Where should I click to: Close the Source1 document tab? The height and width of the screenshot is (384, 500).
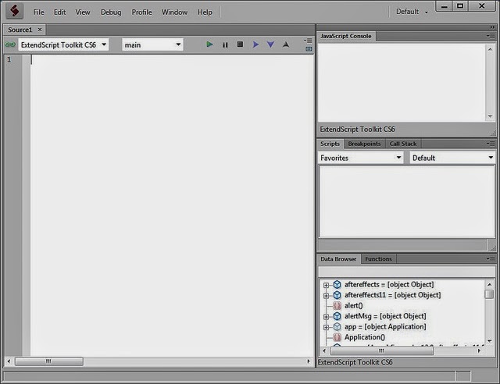[x=40, y=30]
